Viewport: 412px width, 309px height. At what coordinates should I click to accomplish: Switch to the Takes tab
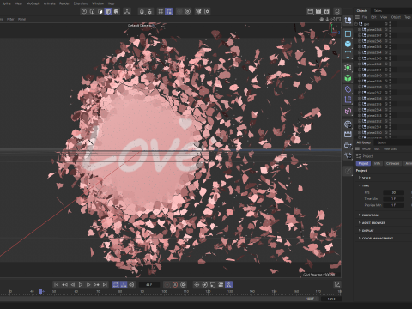[x=378, y=11]
